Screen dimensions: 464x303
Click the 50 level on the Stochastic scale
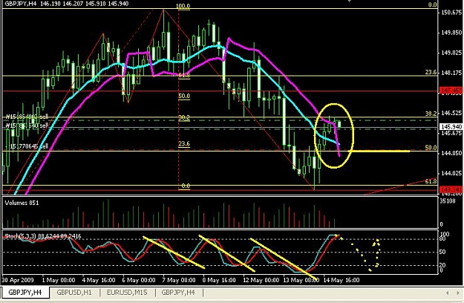click(442, 252)
